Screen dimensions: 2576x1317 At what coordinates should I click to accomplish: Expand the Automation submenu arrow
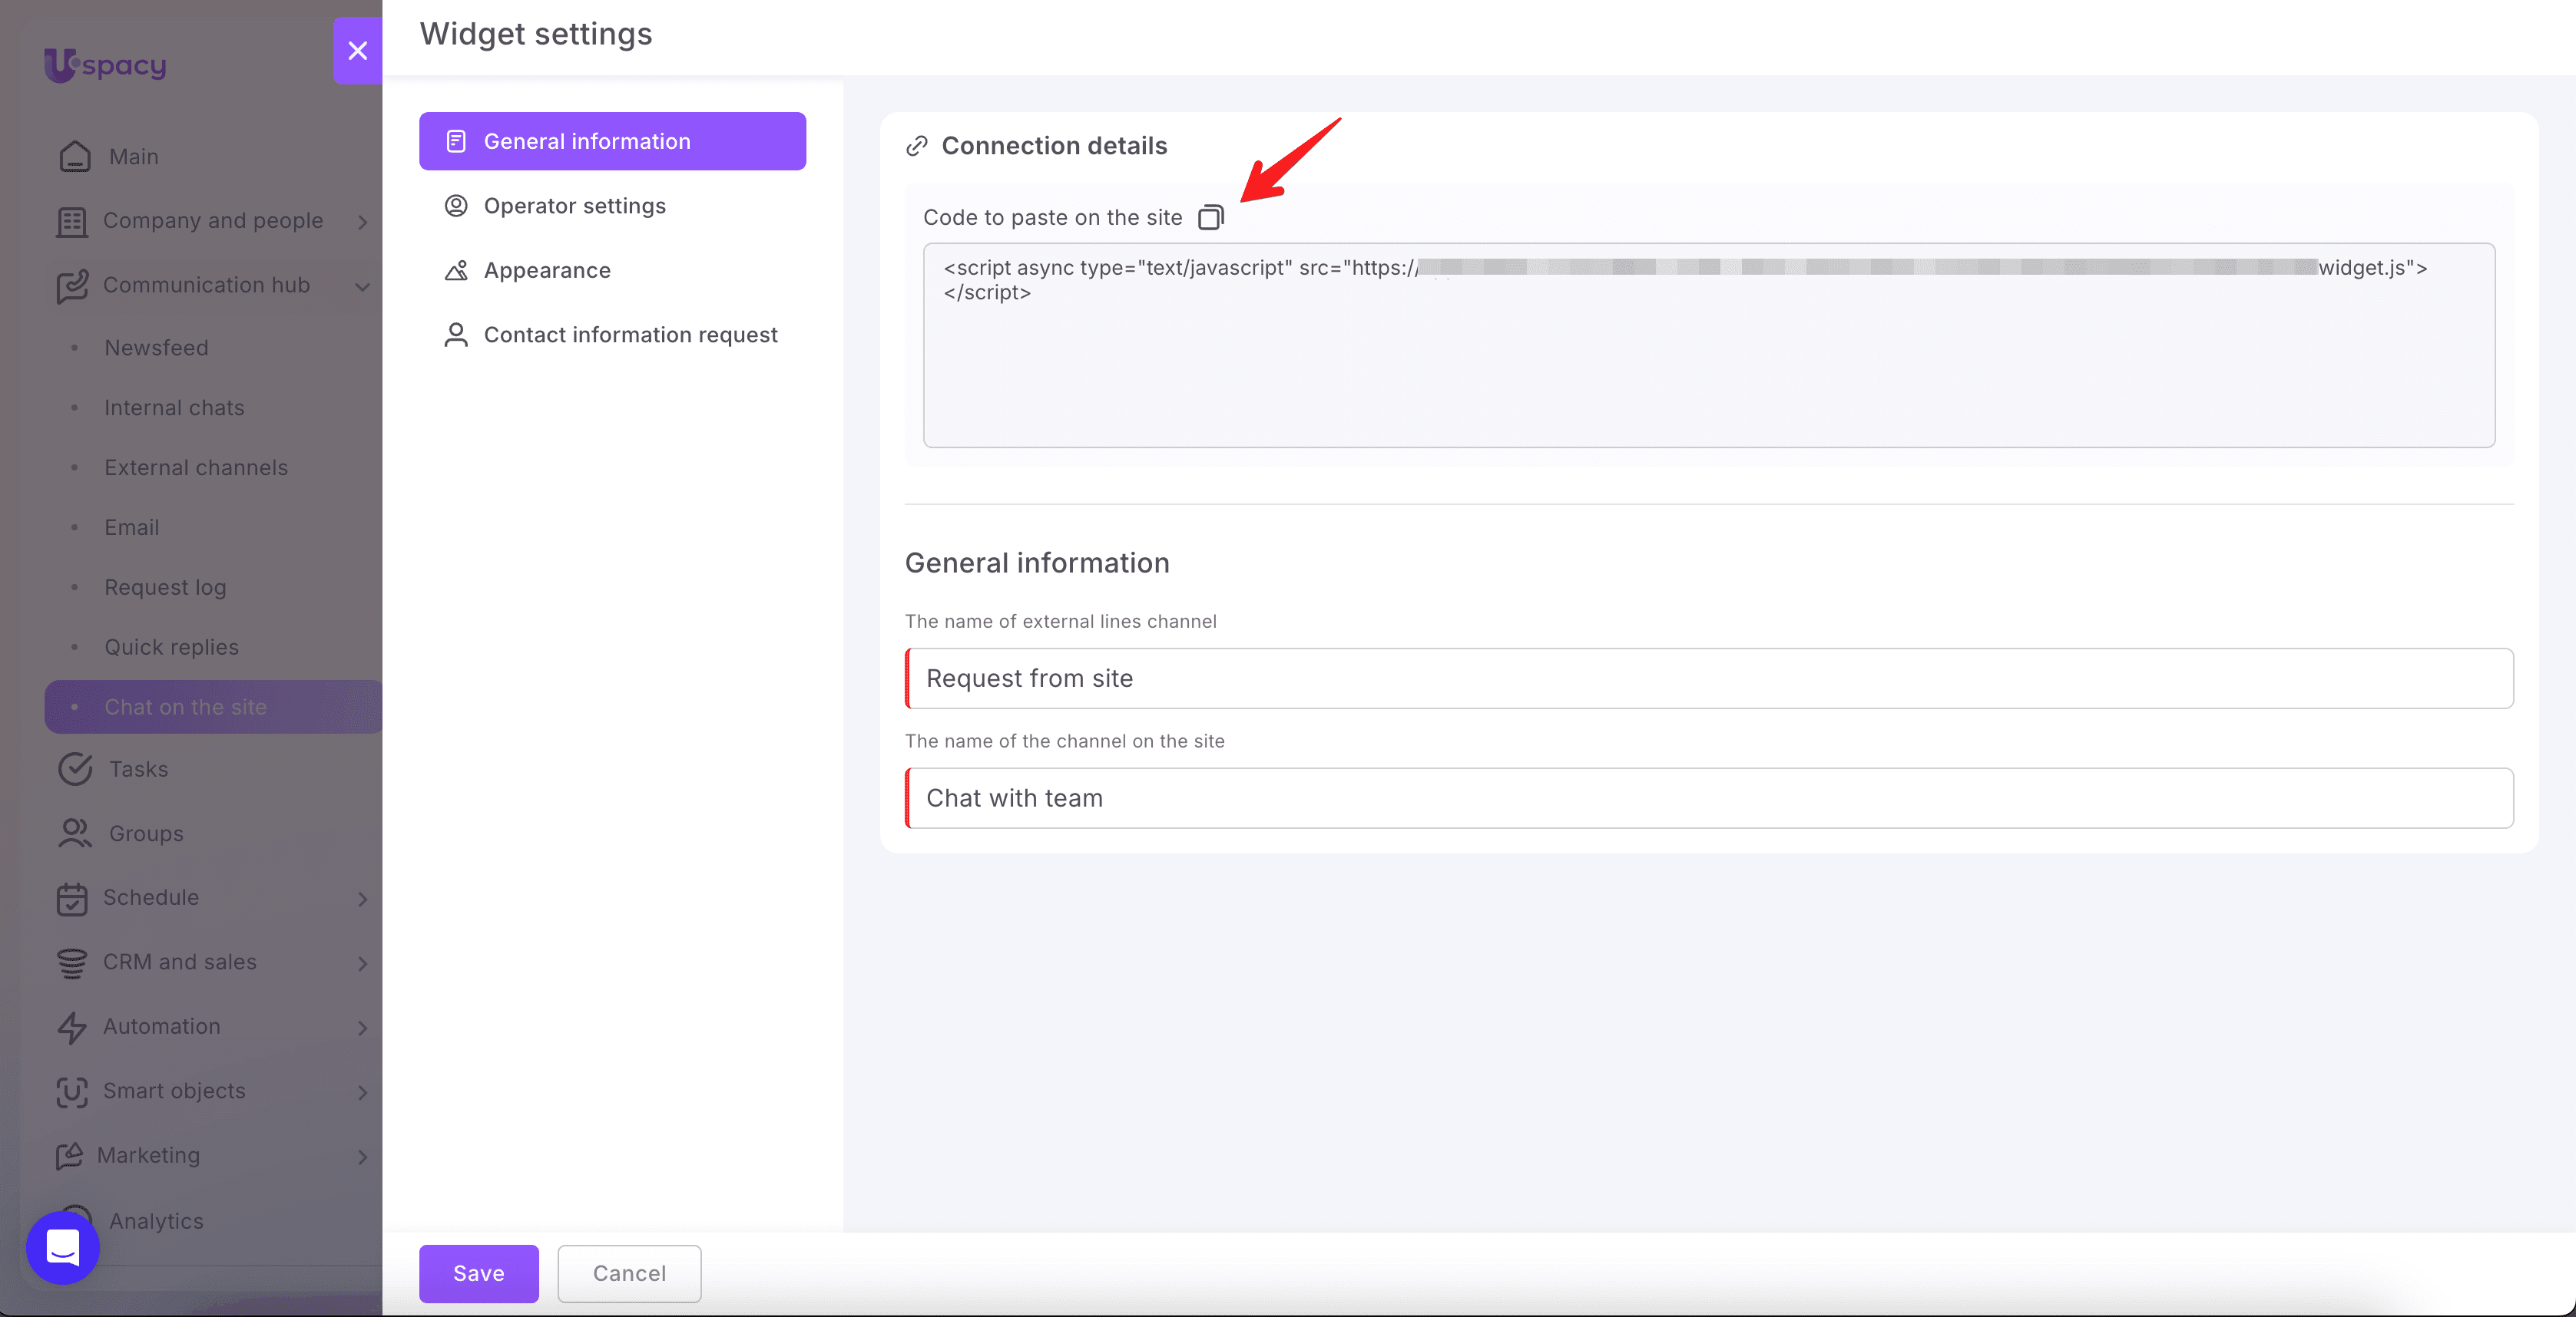point(363,1028)
